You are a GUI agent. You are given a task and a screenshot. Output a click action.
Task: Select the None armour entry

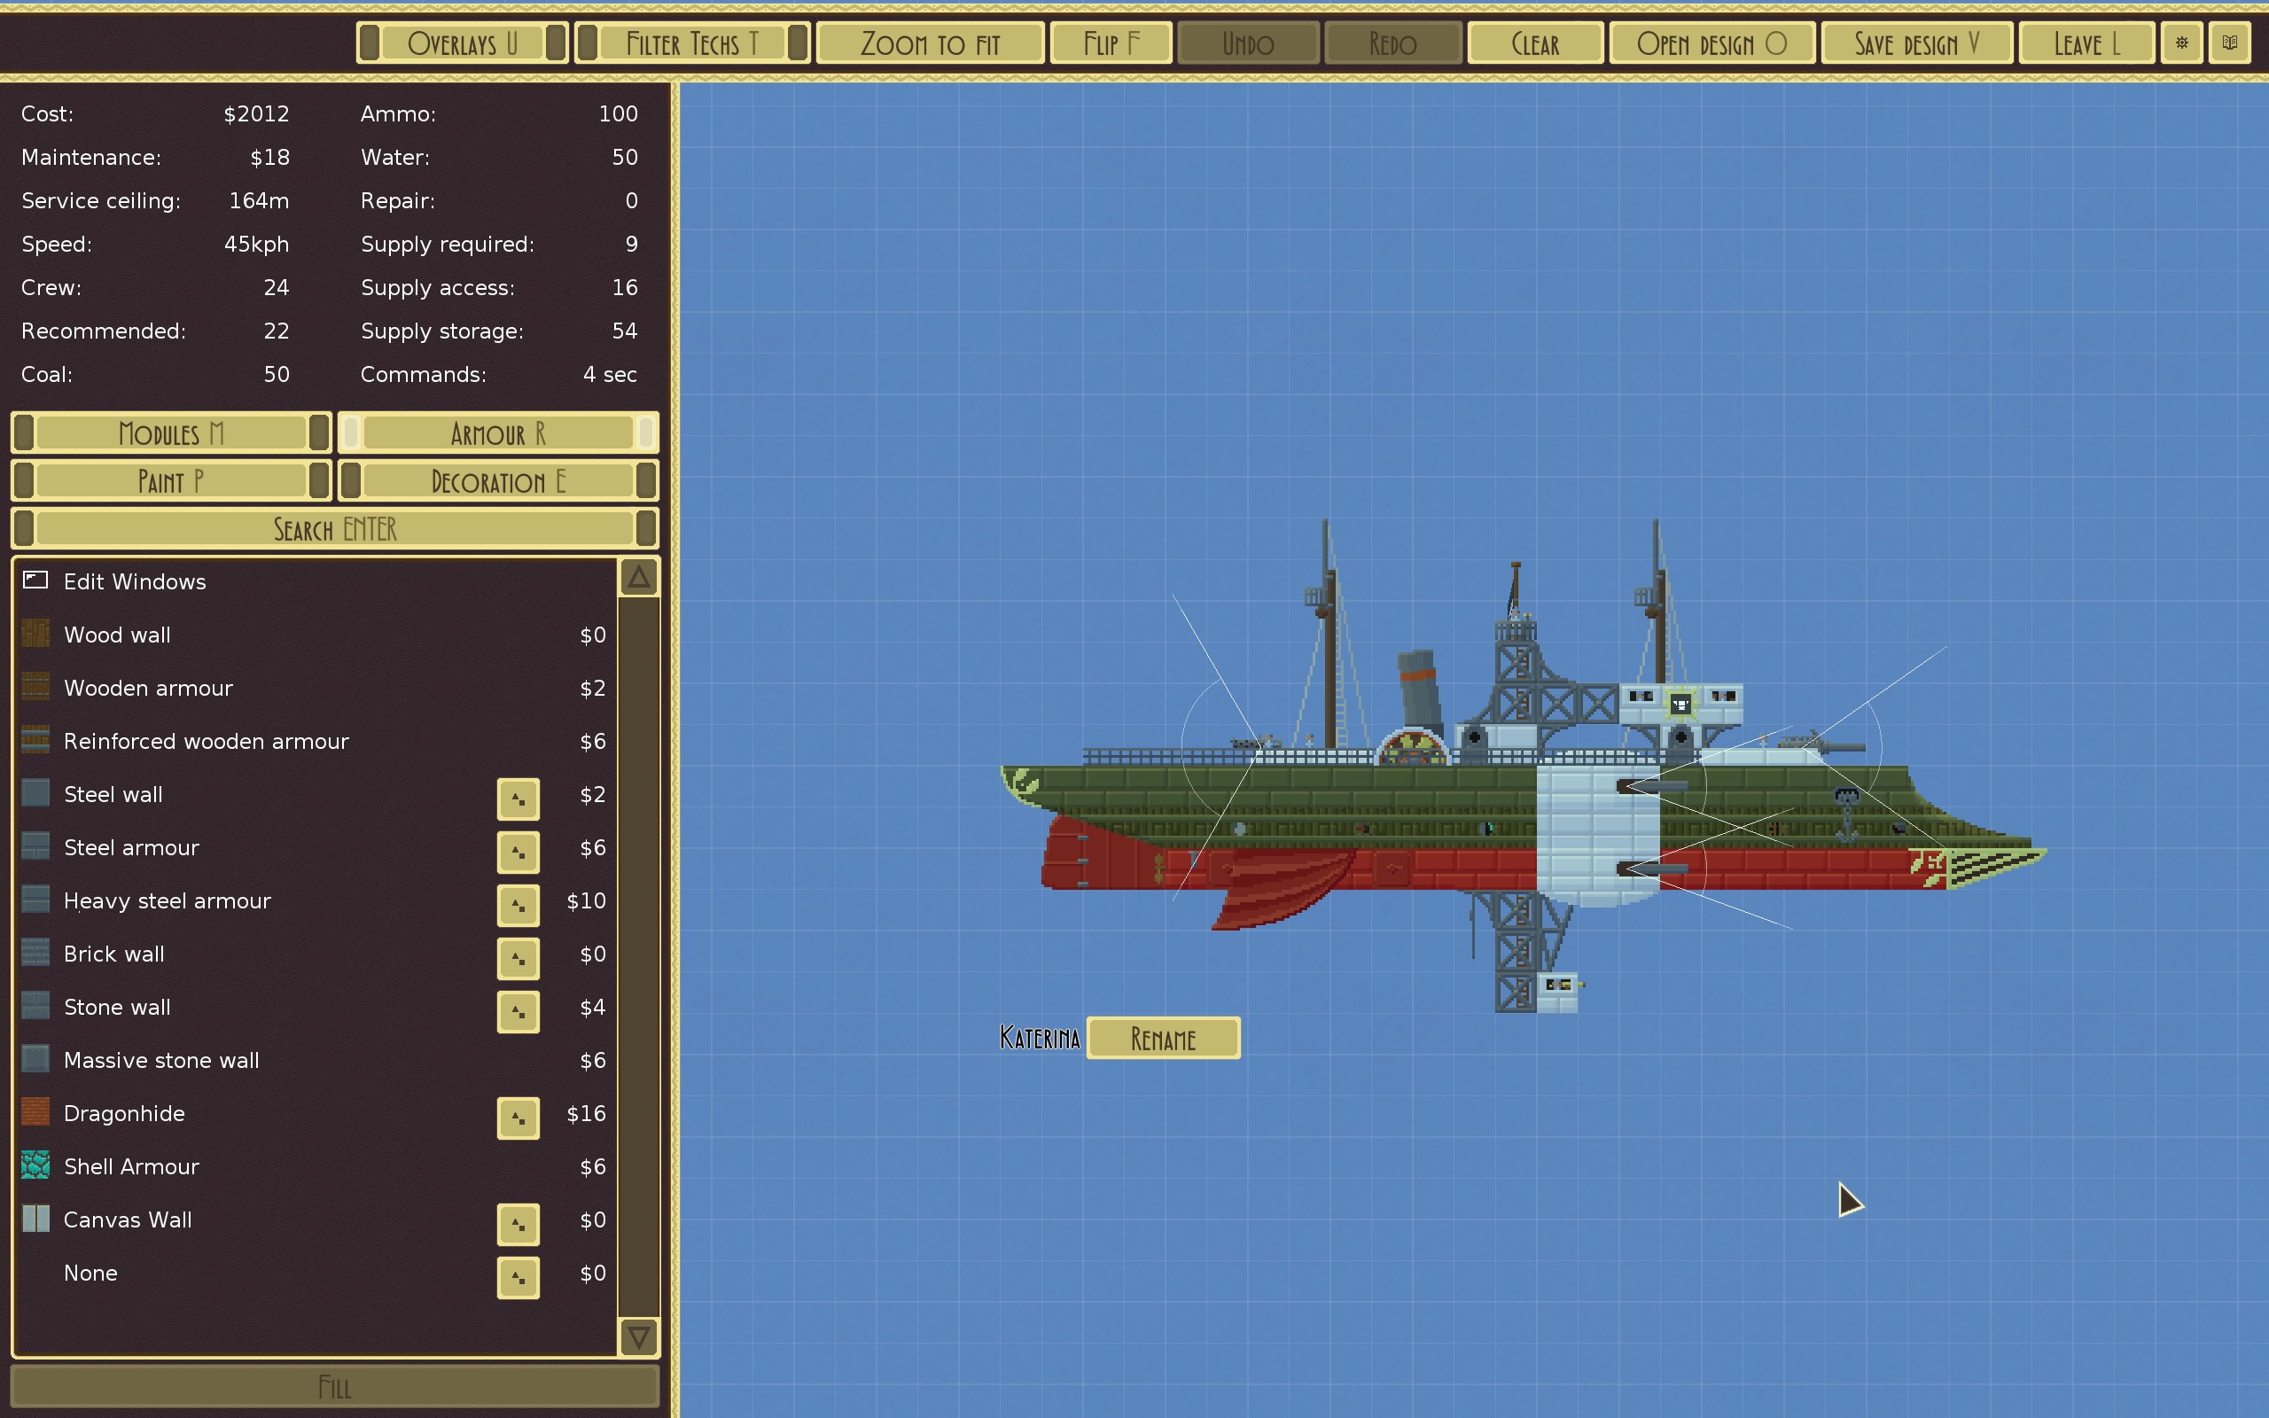91,1273
